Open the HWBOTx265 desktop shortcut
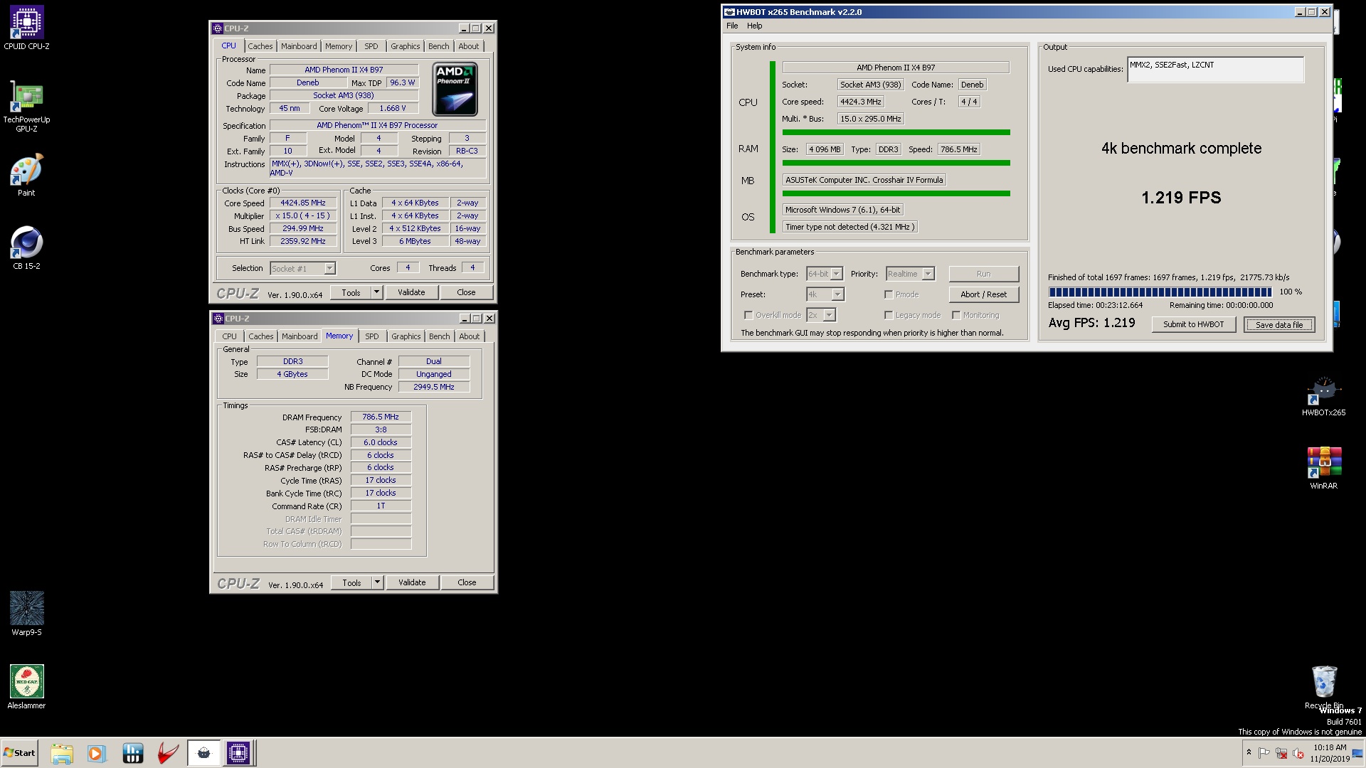 pos(1323,395)
